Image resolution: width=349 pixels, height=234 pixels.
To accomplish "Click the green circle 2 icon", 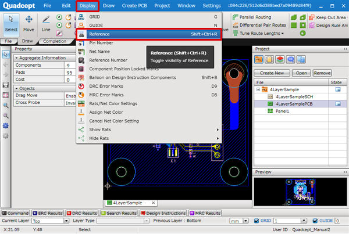I will click(59, 17).
